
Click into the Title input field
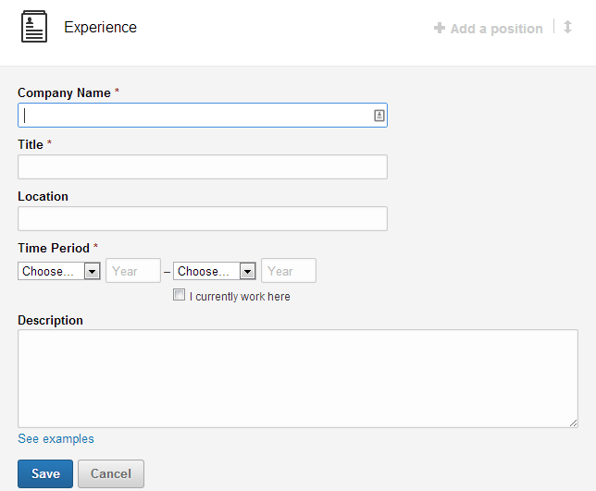pos(203,166)
